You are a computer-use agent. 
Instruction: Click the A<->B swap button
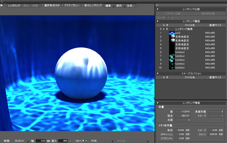[x=161, y=17]
